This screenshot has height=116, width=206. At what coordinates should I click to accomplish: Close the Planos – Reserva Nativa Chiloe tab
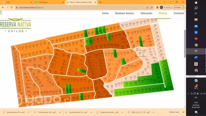click(x=95, y=2)
